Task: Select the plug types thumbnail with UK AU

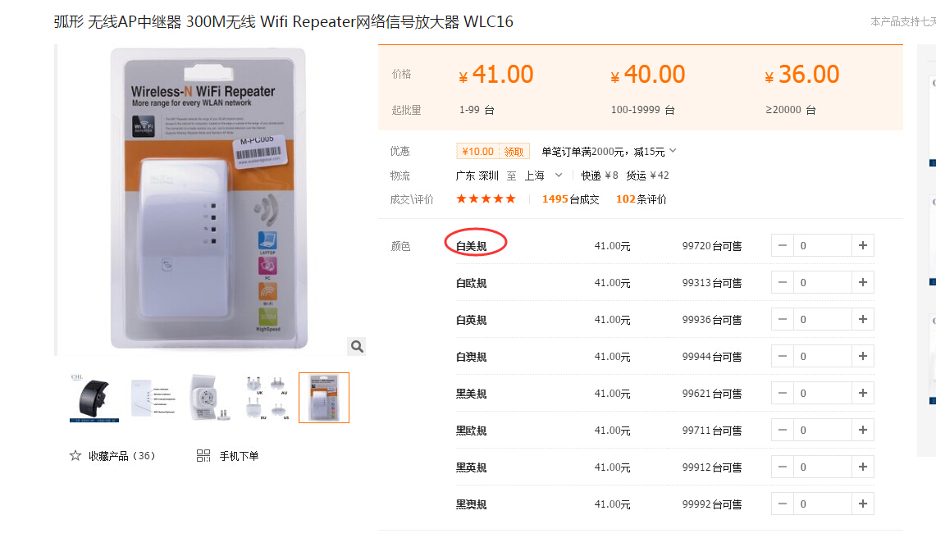Action: (267, 398)
